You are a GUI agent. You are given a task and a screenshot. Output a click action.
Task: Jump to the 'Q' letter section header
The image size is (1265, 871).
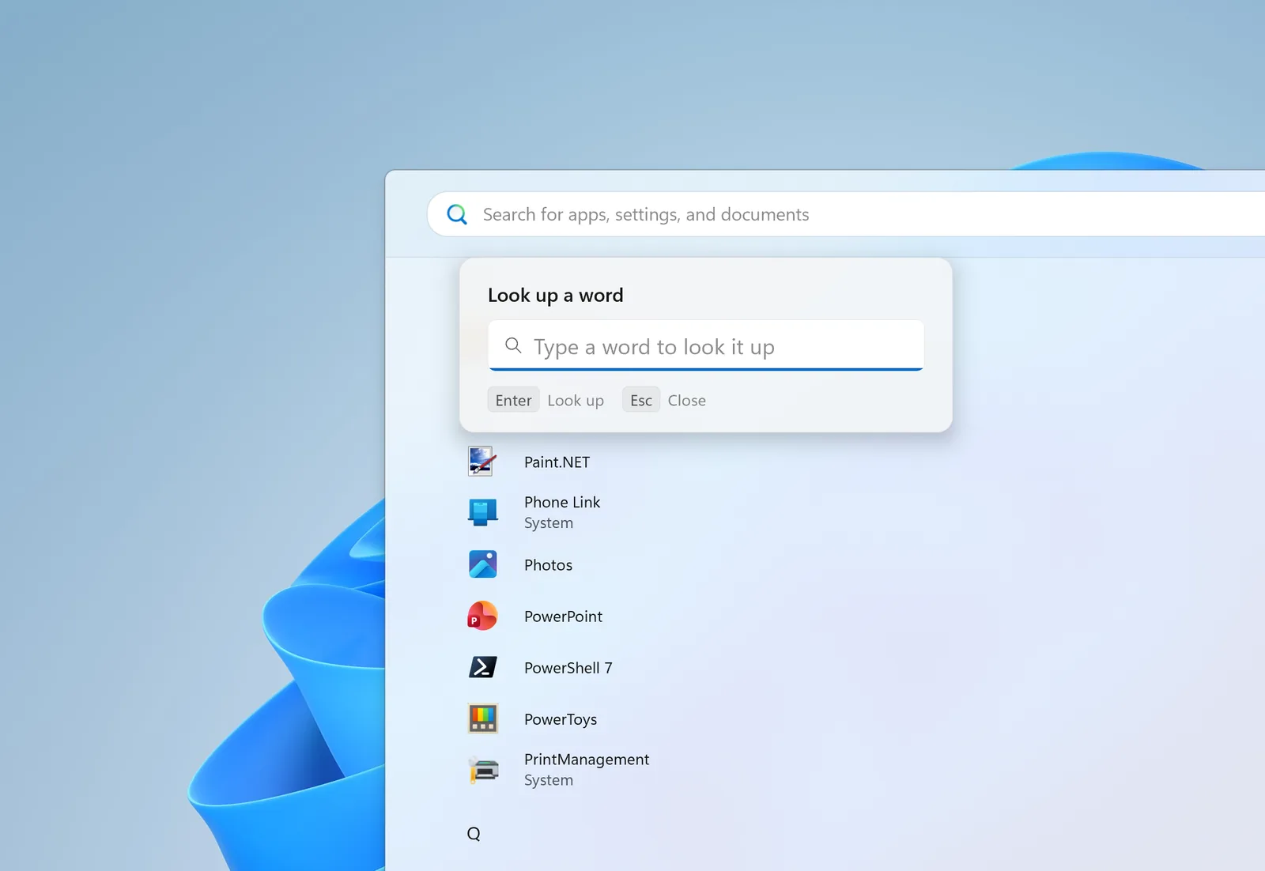[x=474, y=834]
